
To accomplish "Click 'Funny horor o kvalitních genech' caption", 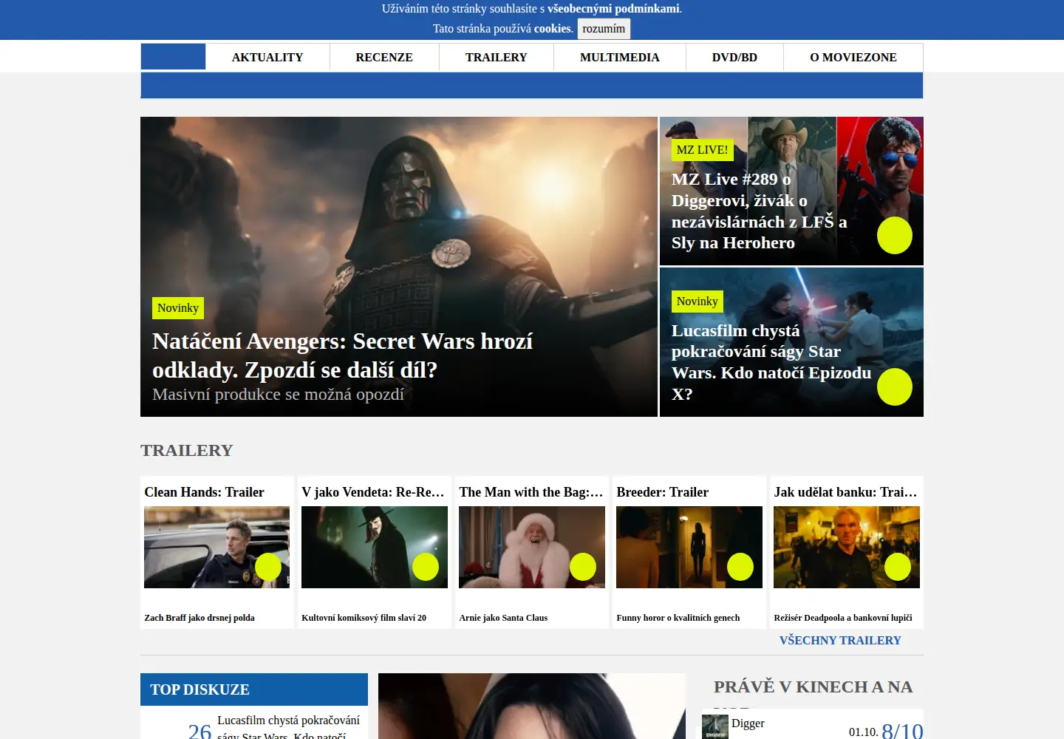I will (678, 618).
